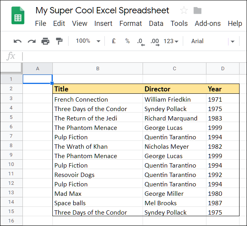The width and height of the screenshot is (247, 226).
Task: Apply percent format icon
Action: (x=127, y=41)
